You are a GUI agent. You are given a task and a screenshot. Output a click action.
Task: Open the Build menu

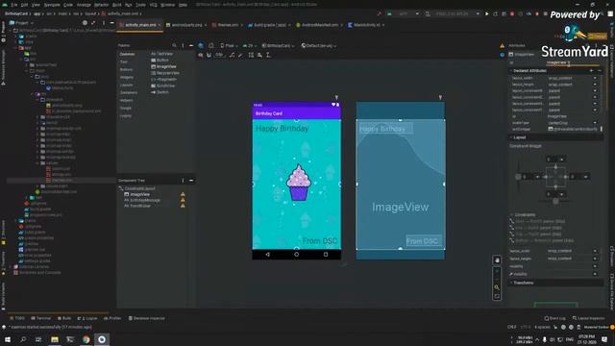(x=117, y=5)
